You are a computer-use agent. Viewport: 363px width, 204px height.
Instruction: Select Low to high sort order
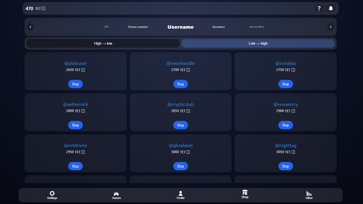point(258,43)
